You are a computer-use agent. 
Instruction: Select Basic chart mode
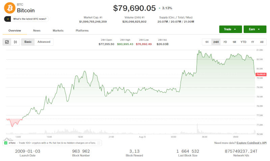[x=28, y=42]
